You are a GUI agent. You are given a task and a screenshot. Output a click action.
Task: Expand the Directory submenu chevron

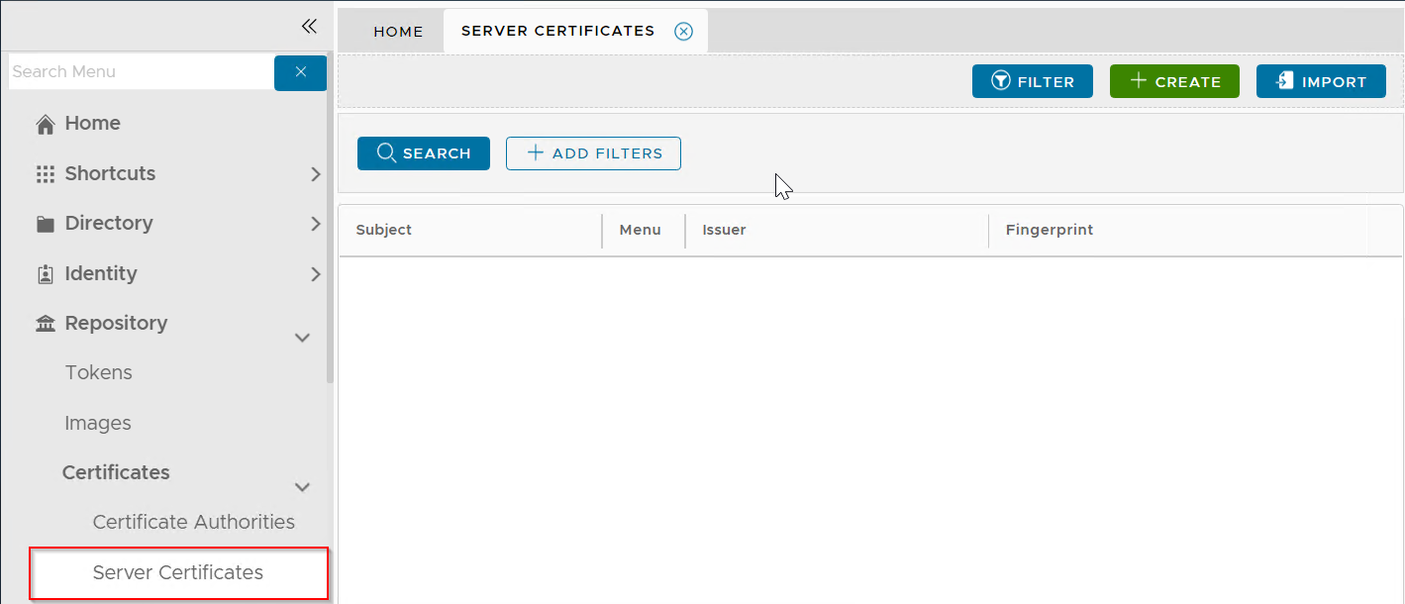(x=315, y=224)
